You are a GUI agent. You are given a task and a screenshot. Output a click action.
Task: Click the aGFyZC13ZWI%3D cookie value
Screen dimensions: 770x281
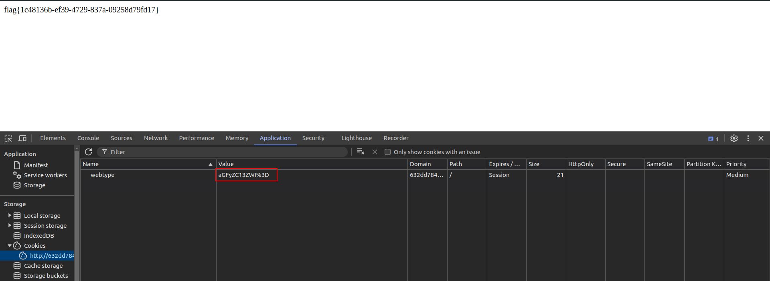243,175
